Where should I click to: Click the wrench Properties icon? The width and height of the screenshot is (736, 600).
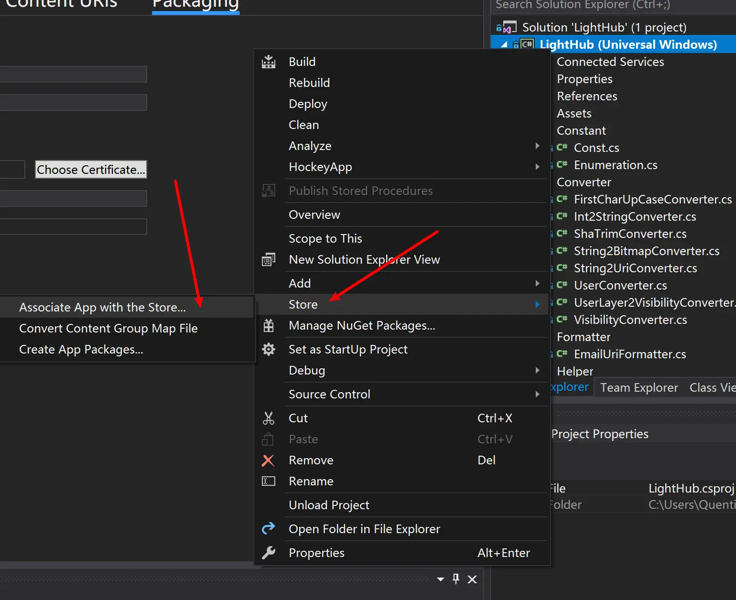(x=269, y=553)
